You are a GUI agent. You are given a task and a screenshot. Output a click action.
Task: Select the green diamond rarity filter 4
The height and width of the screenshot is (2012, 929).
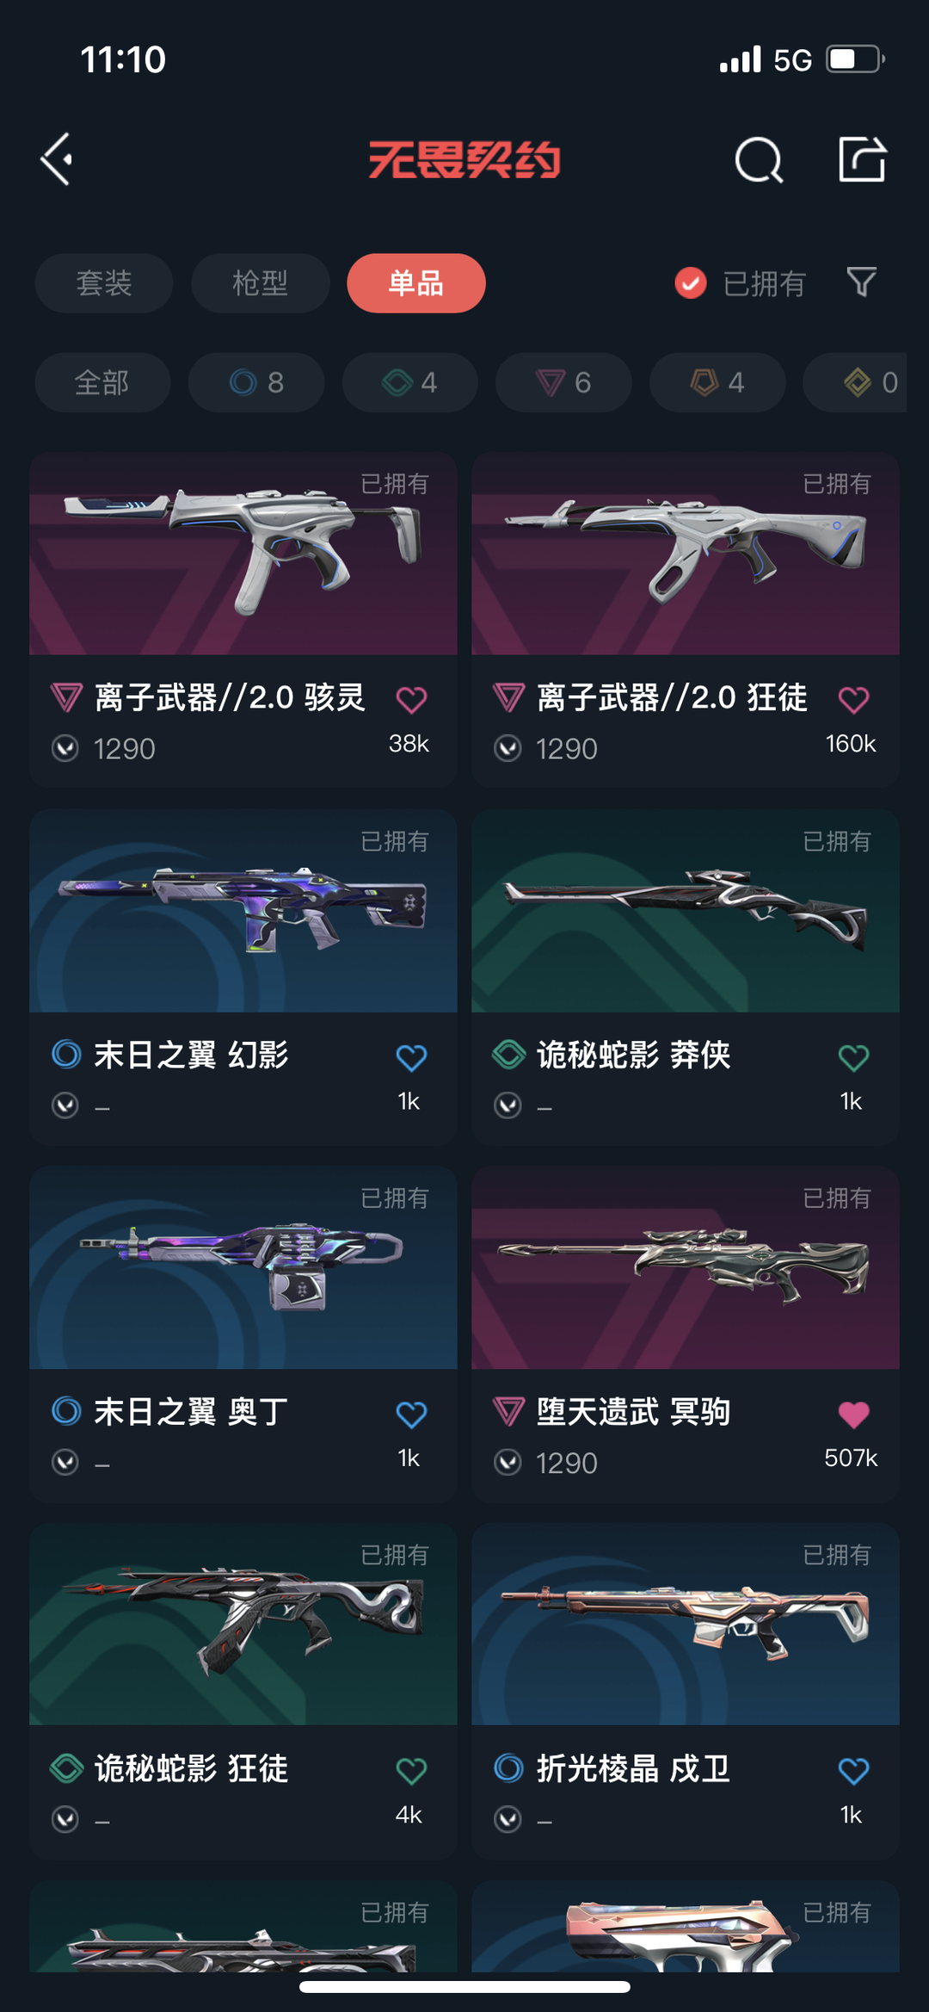coord(410,382)
